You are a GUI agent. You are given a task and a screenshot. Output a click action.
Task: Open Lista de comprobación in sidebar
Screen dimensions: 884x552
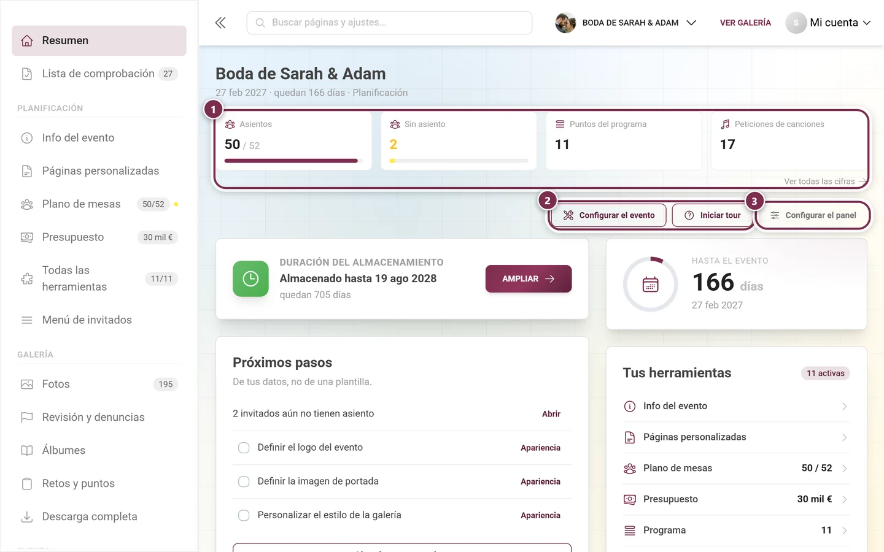99,74
